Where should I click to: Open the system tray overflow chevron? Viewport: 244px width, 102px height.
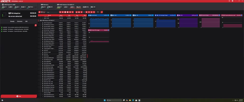tap(233, 100)
